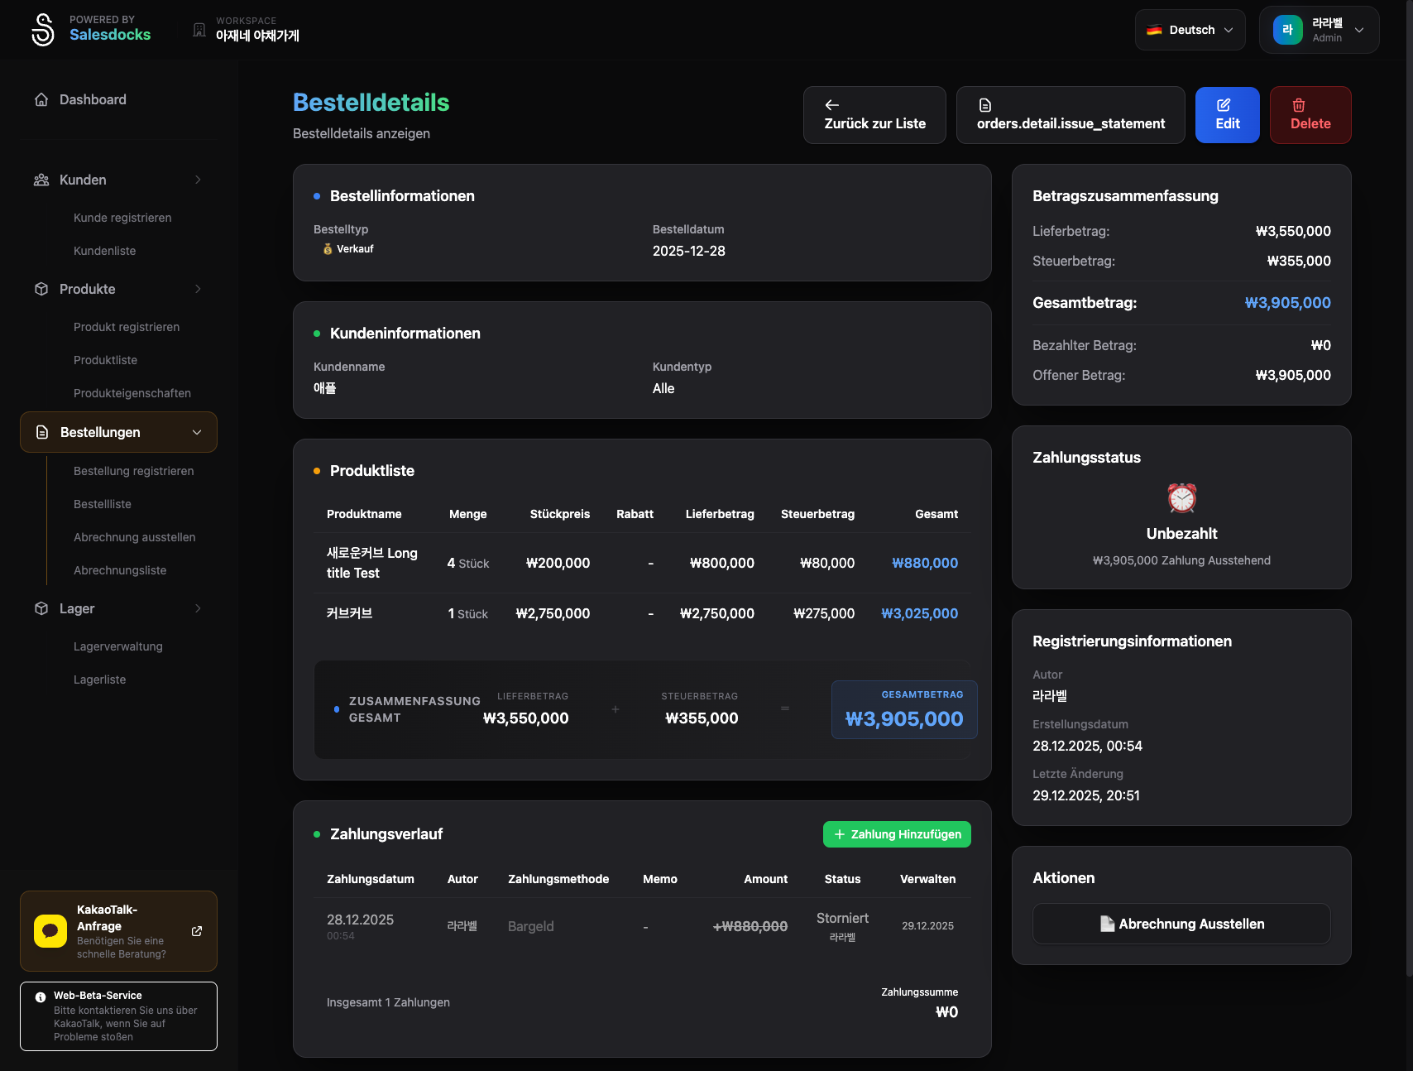
Task: Click the user avatar badge
Action: pyautogui.click(x=1287, y=30)
